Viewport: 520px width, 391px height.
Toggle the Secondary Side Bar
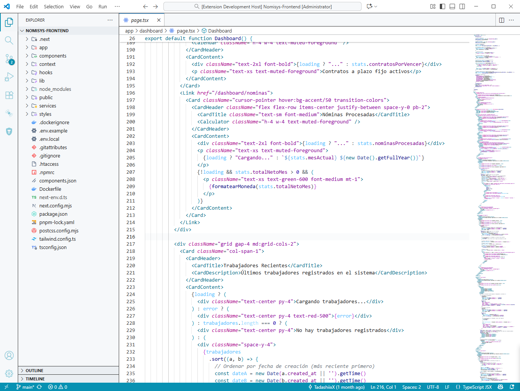tap(462, 6)
